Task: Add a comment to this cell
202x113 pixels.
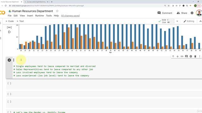Action: 186,56
